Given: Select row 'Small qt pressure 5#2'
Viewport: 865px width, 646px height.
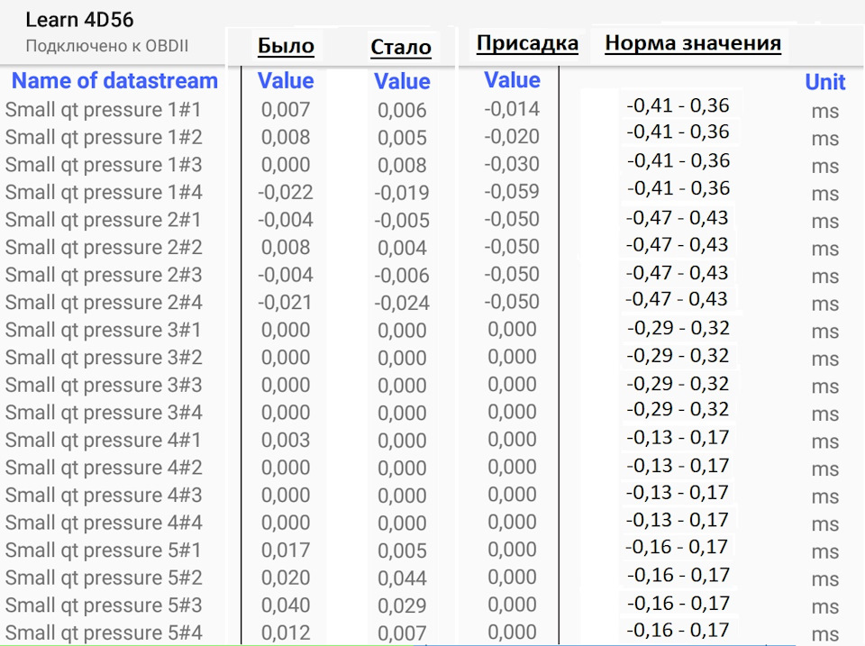Looking at the screenshot, I should click(x=432, y=578).
